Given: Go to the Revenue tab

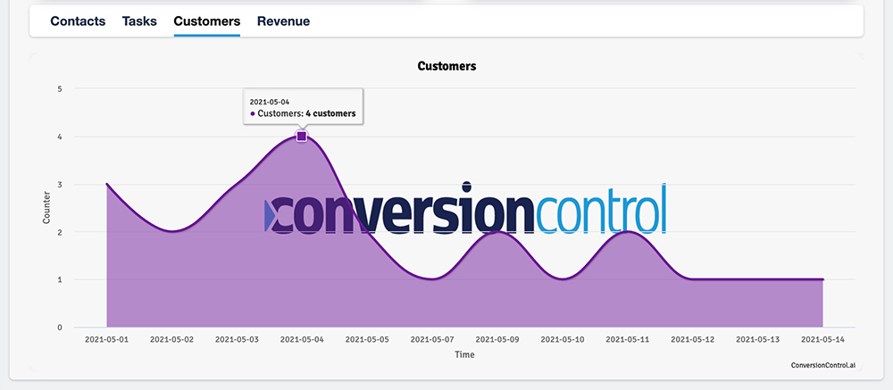Looking at the screenshot, I should [x=283, y=21].
